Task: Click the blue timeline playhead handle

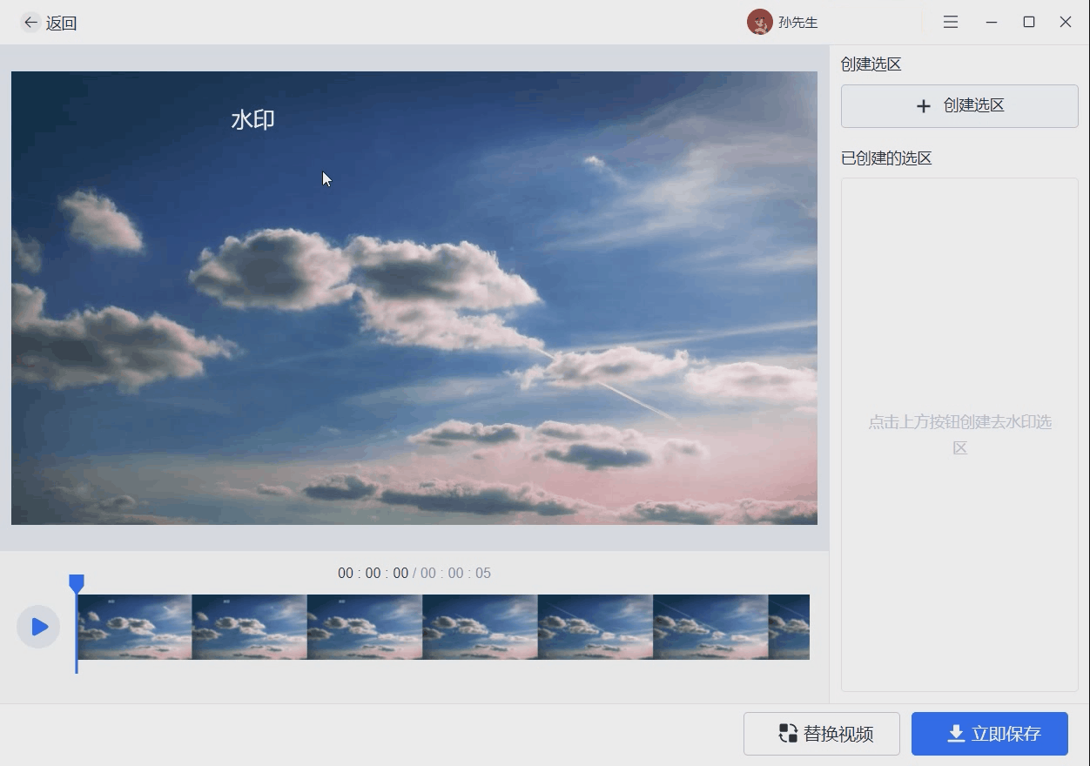Action: tap(77, 583)
